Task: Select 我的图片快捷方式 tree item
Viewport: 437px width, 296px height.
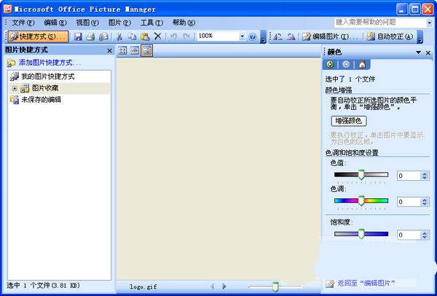Action: tap(42, 77)
